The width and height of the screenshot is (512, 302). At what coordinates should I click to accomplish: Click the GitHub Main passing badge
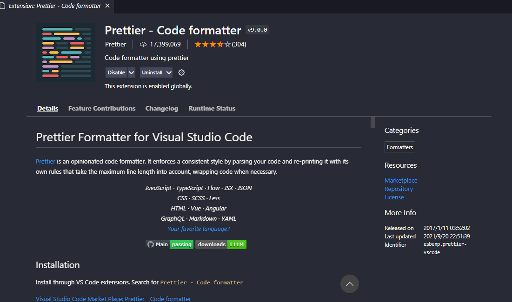coord(169,244)
